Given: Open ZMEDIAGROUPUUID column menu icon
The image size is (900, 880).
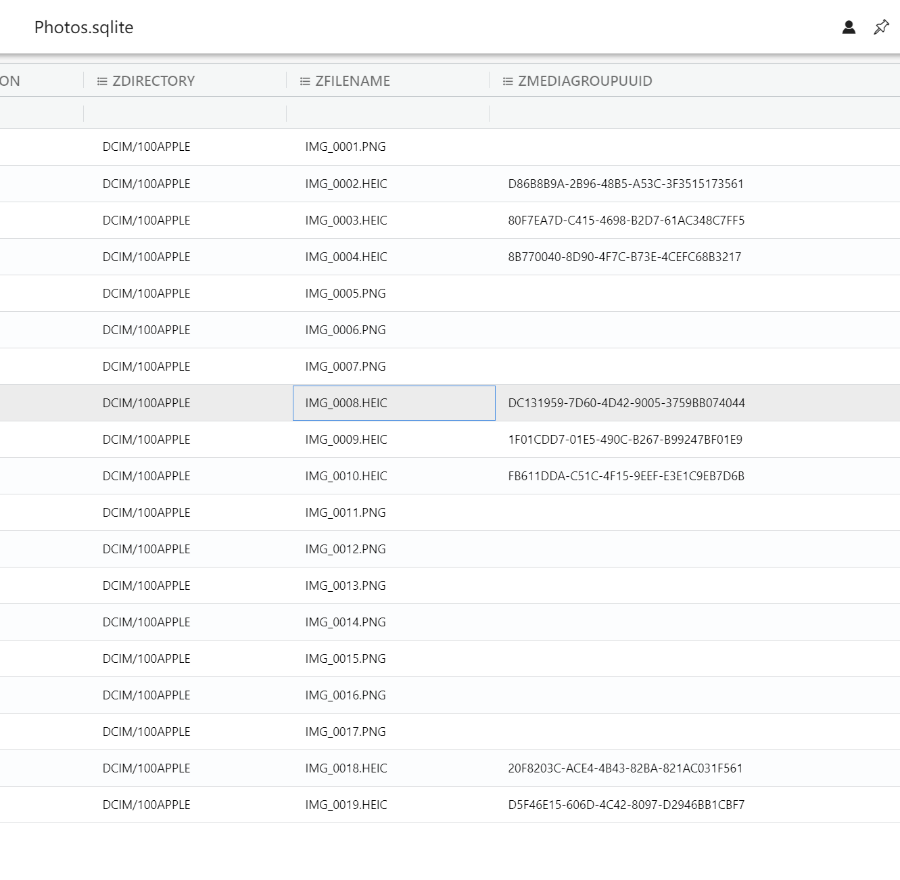Looking at the screenshot, I should (x=508, y=81).
